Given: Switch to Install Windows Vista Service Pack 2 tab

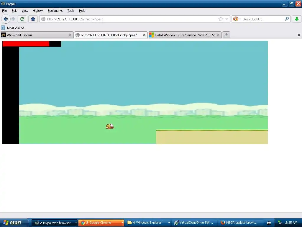Looking at the screenshot, I should (185, 35).
